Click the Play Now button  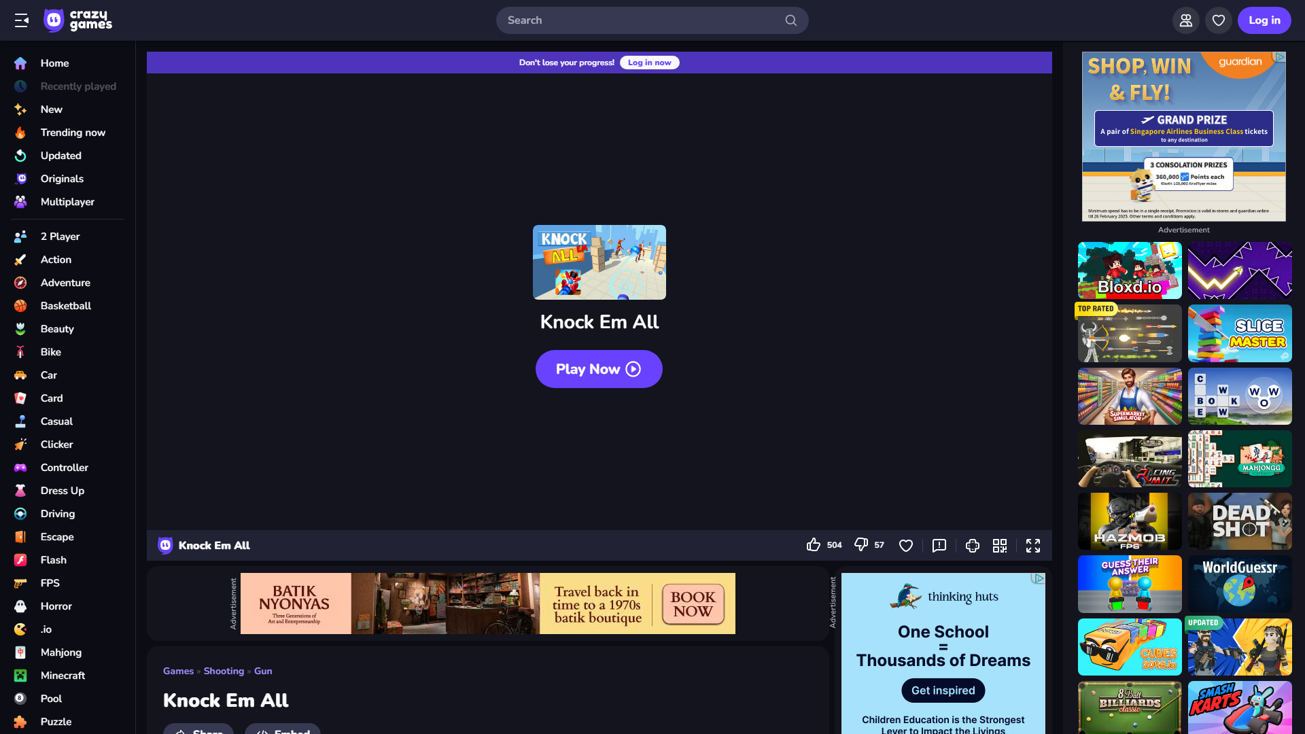point(599,369)
